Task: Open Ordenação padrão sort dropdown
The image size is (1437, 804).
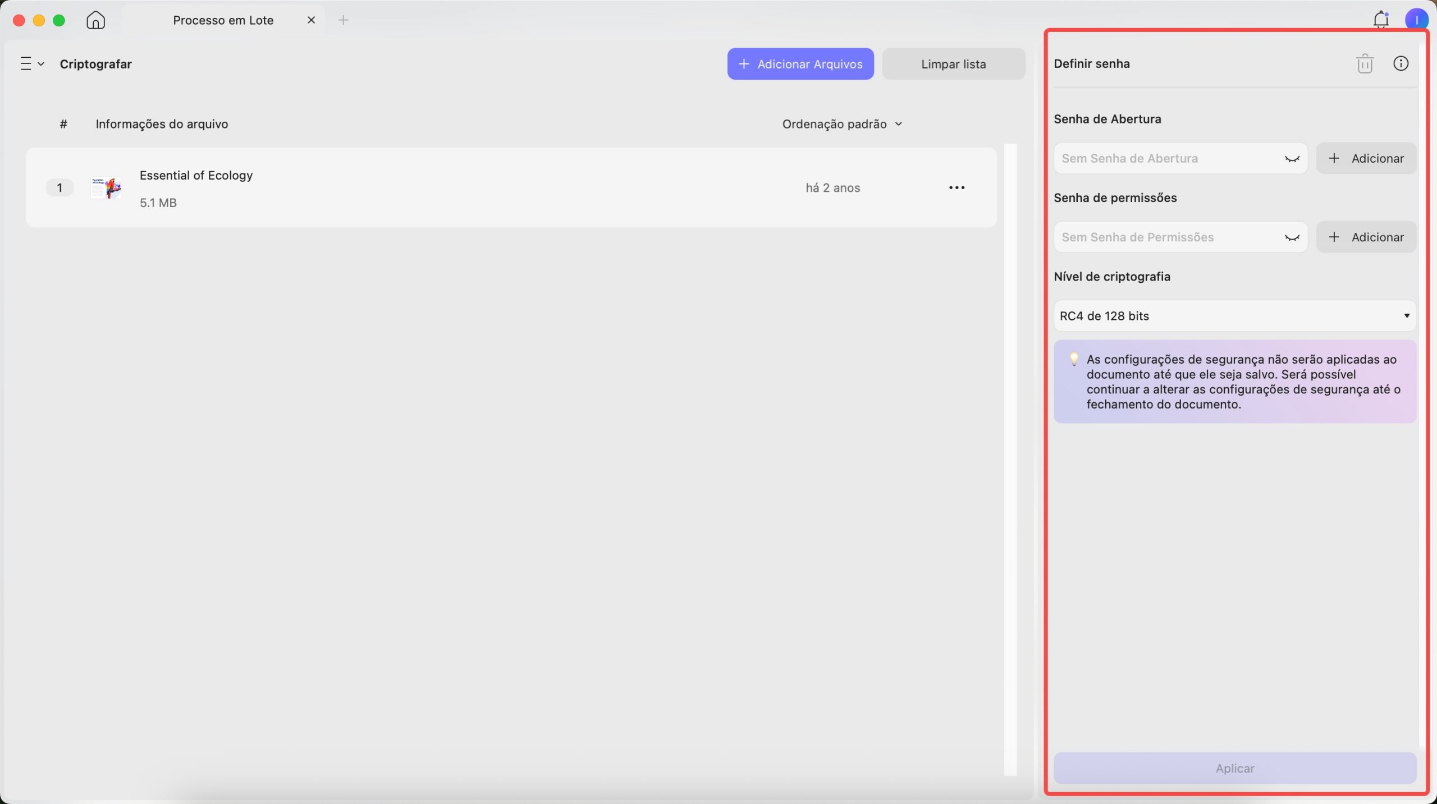Action: [842, 124]
